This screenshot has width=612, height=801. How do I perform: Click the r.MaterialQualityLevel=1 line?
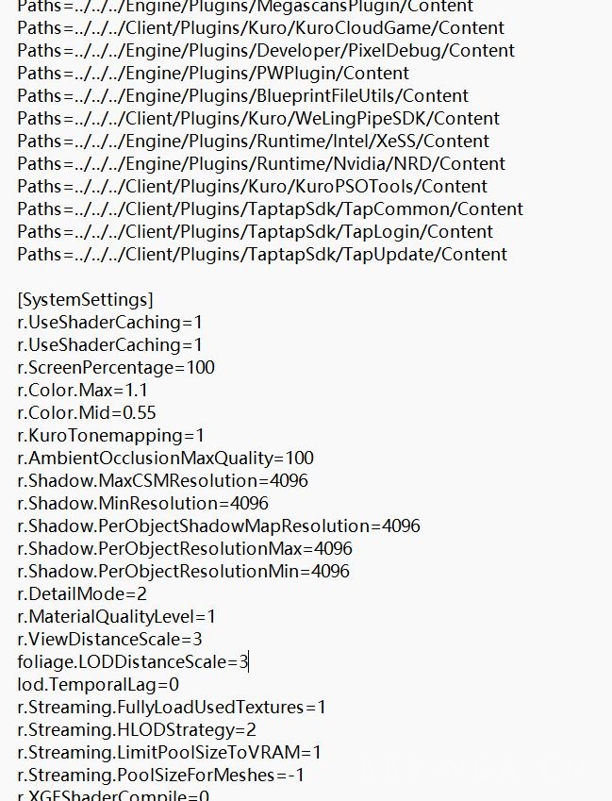point(117,617)
